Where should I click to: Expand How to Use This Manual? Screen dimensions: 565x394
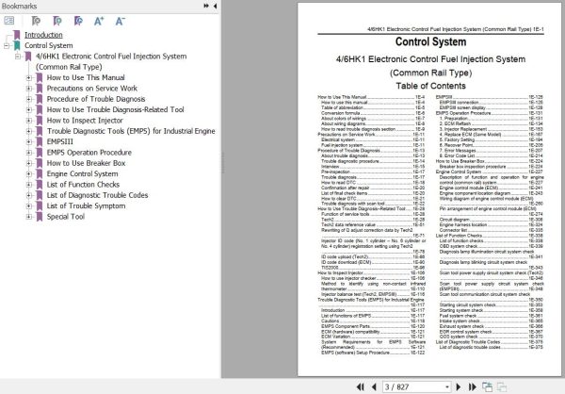(29, 77)
